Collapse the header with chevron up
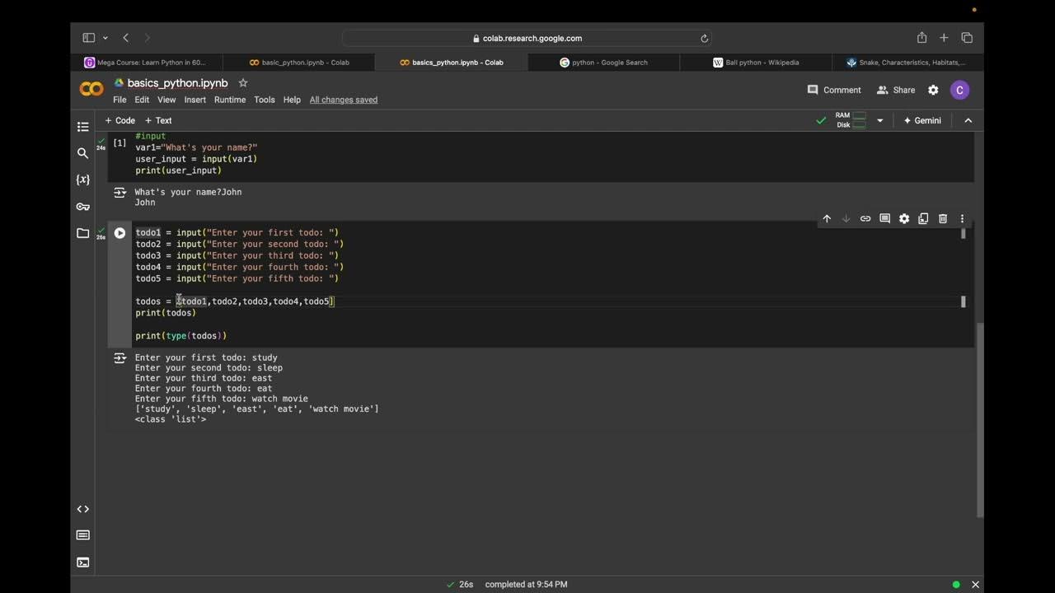 (x=968, y=120)
